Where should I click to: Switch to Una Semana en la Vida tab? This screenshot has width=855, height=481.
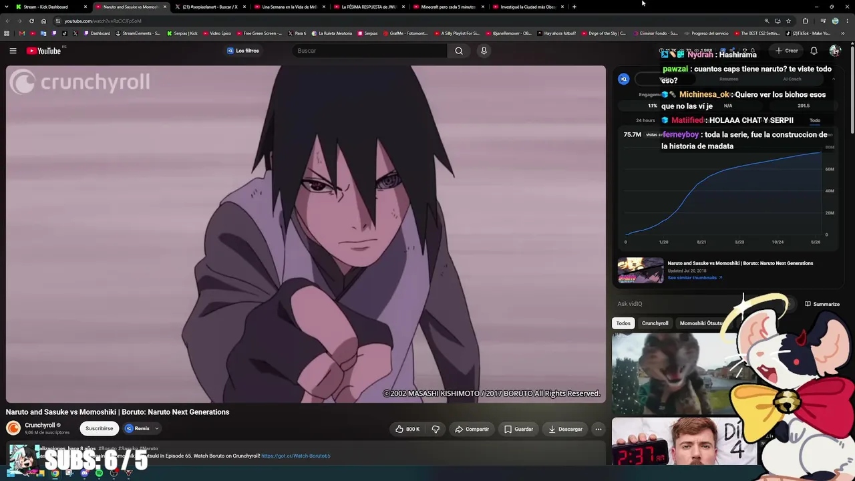[289, 7]
